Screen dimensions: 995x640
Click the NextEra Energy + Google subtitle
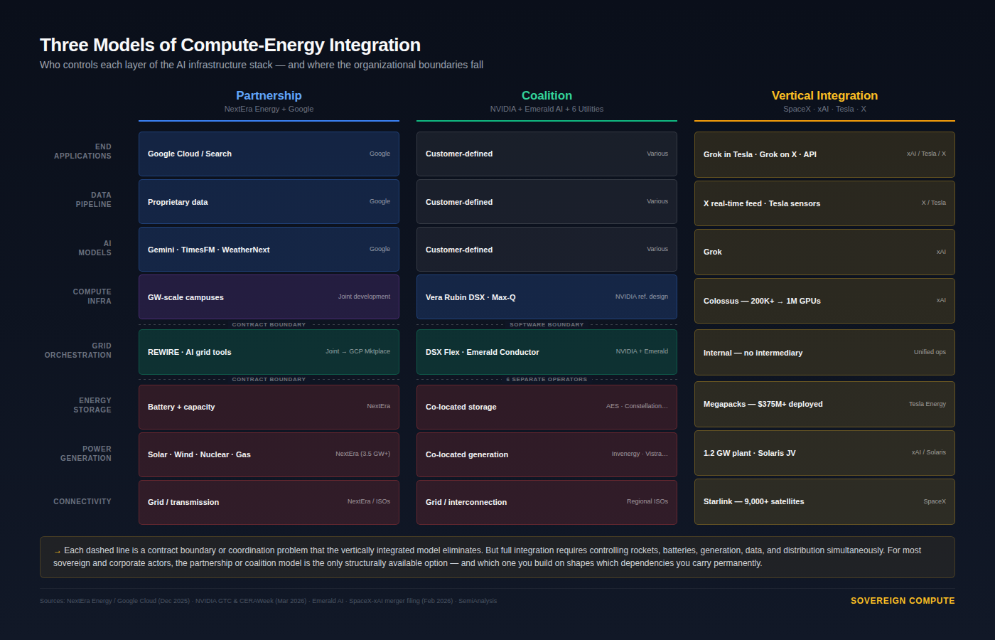pos(269,109)
